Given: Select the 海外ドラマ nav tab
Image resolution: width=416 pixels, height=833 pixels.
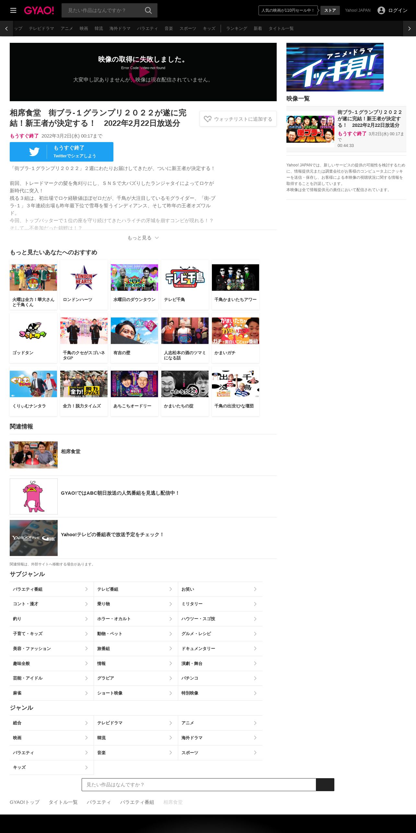Looking at the screenshot, I should click(120, 29).
